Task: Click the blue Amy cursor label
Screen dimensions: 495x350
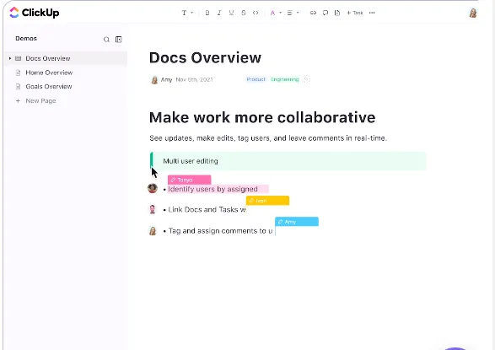Action: [x=297, y=222]
